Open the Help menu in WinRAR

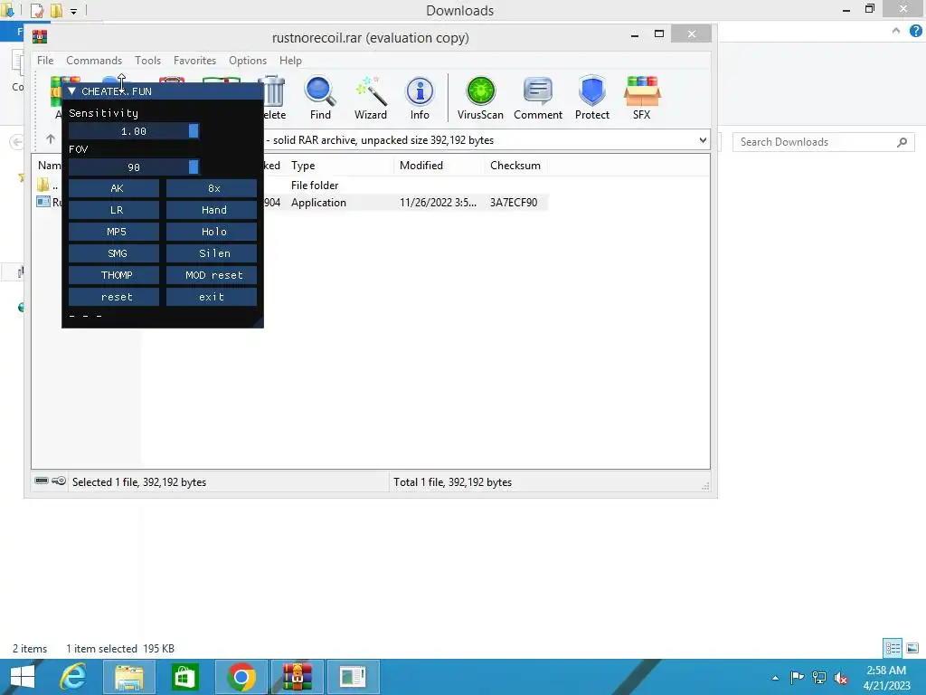tap(290, 61)
